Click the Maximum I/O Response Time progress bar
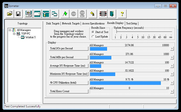 coord(129,74)
